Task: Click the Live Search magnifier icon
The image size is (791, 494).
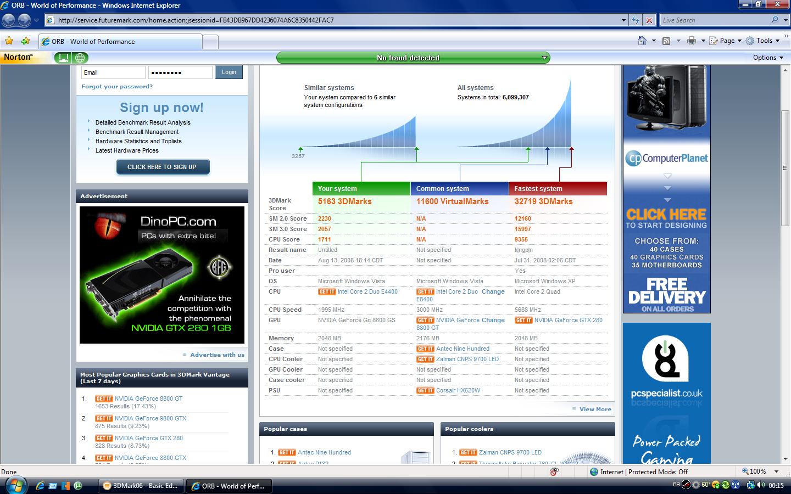Action: coord(775,20)
